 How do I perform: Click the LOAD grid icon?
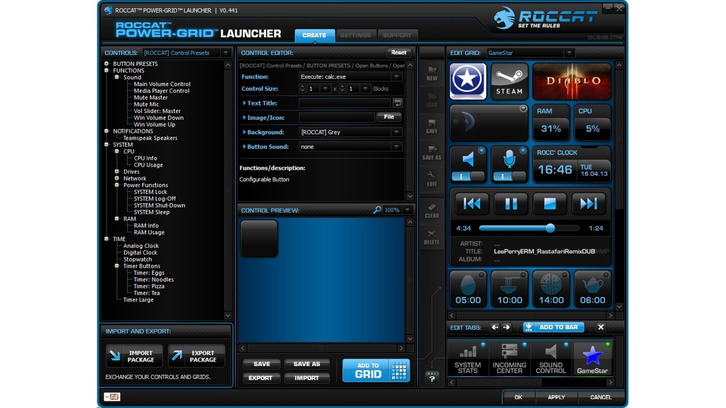click(432, 100)
